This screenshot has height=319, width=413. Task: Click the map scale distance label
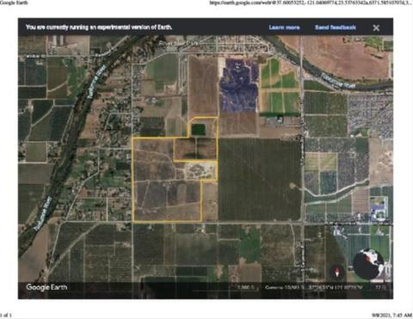(245, 287)
